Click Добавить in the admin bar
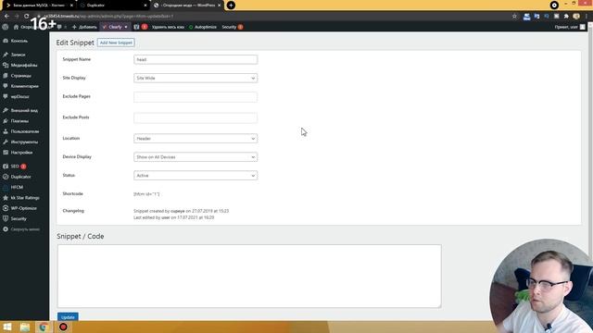The width and height of the screenshot is (593, 333). [84, 27]
